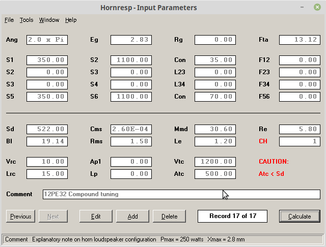Click the L34 input field
This screenshot has height=247, width=326.
[x=215, y=84]
